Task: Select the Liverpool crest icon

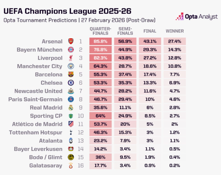Action: 70,58
